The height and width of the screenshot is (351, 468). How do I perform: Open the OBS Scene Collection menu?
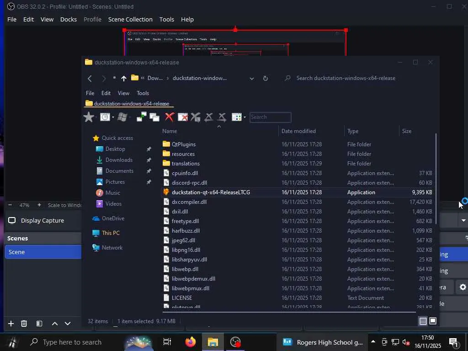click(130, 19)
